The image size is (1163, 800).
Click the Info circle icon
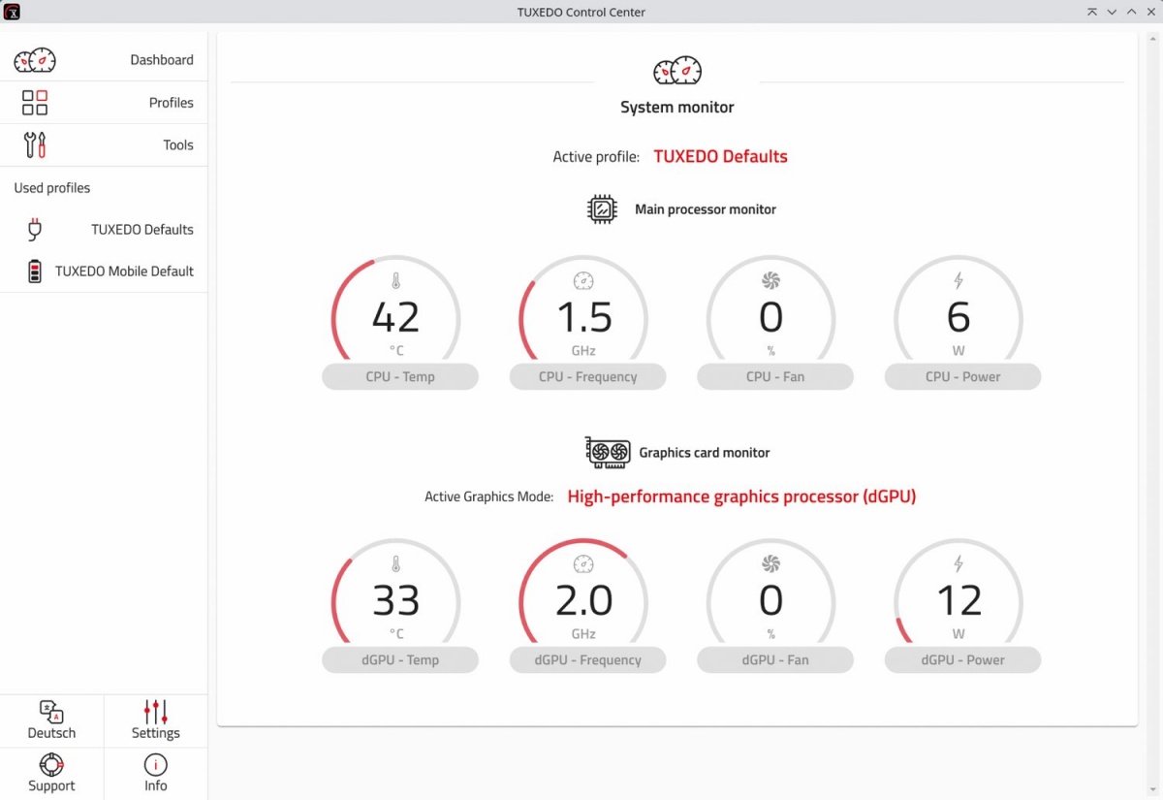coord(155,765)
